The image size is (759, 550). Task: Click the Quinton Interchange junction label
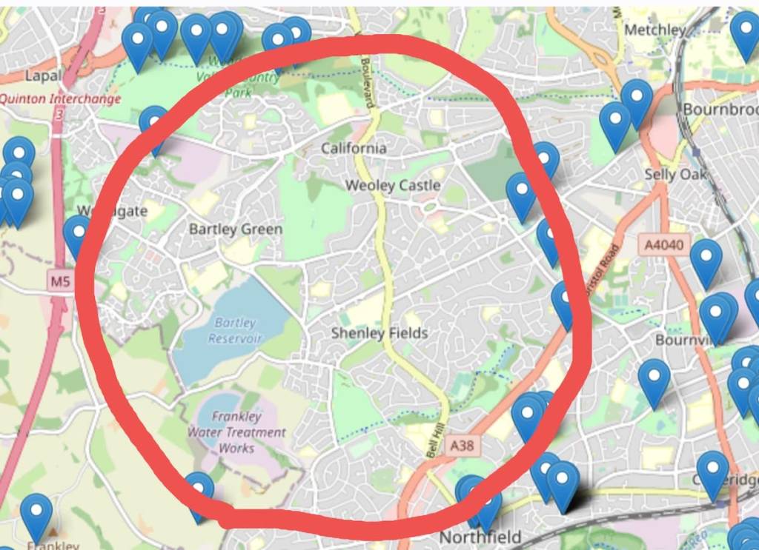[x=60, y=99]
